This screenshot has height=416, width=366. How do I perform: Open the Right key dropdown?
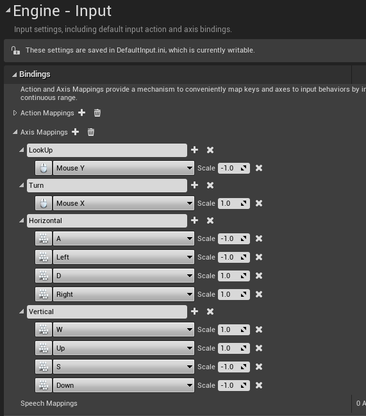pyautogui.click(x=124, y=294)
